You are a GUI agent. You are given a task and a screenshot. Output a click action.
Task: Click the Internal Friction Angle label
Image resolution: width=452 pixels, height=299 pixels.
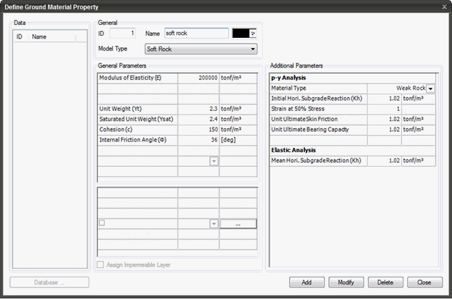pos(132,140)
